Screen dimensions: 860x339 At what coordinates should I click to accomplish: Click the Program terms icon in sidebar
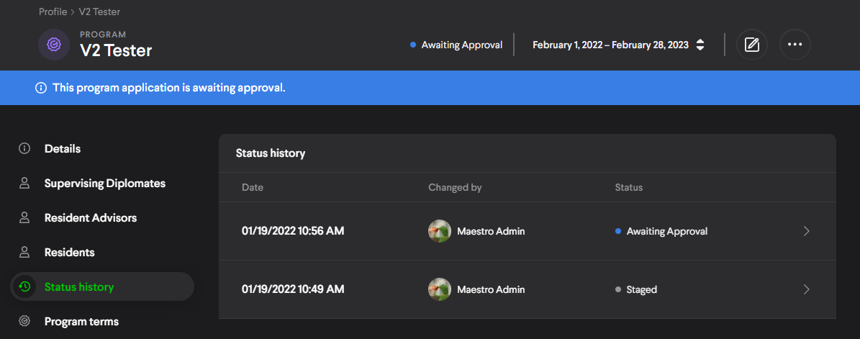click(x=24, y=322)
